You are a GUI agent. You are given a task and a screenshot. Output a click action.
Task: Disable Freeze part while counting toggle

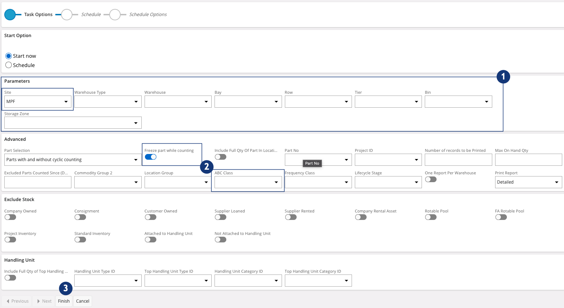click(151, 157)
